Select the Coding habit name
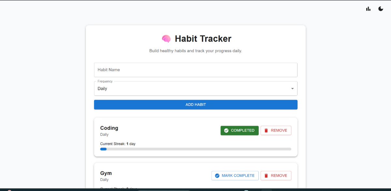 [109, 128]
